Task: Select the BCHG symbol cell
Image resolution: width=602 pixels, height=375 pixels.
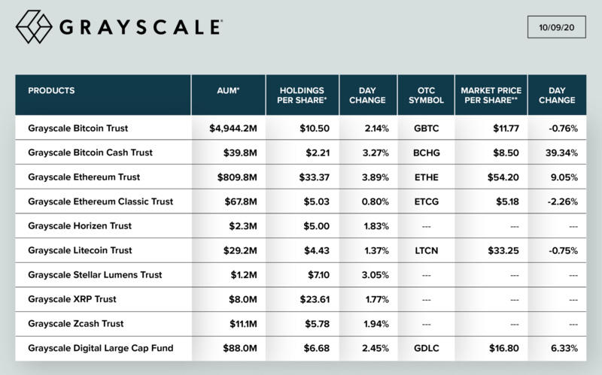Action: click(426, 153)
